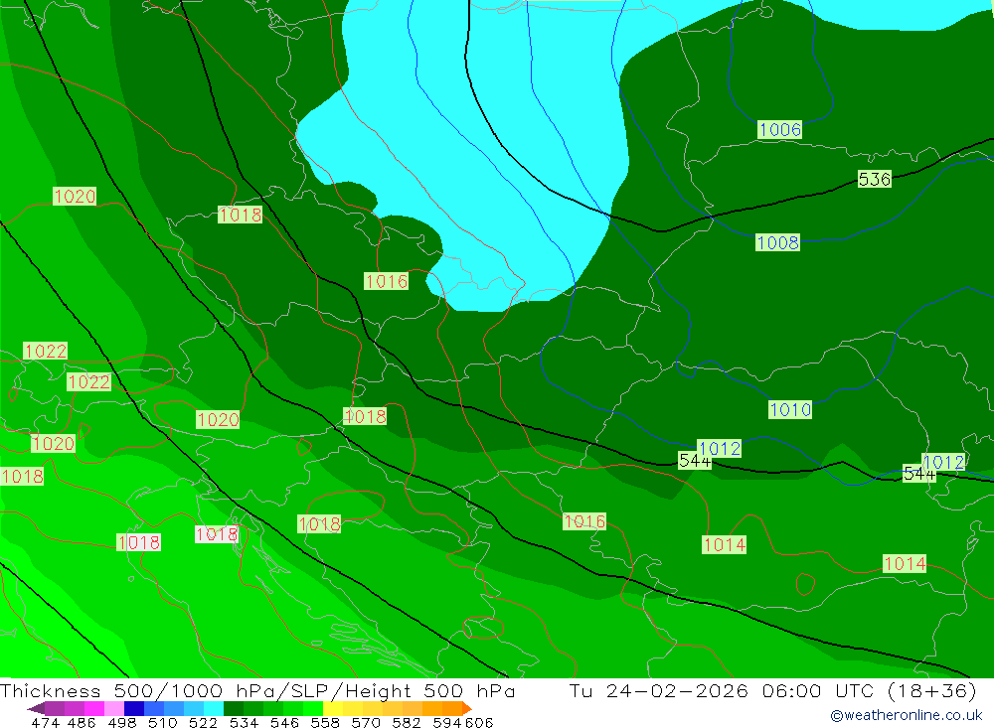Click the 570 legend scale value
Viewport: 994px width, 728px height.
coord(366,723)
